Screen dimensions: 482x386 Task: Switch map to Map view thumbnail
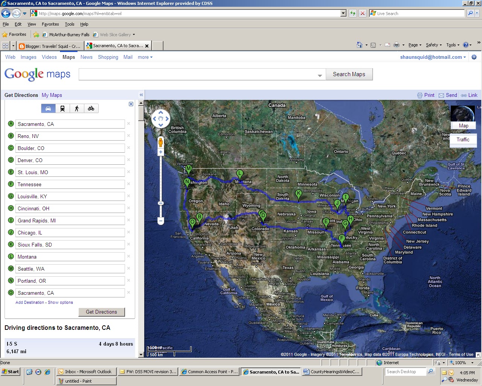[463, 118]
